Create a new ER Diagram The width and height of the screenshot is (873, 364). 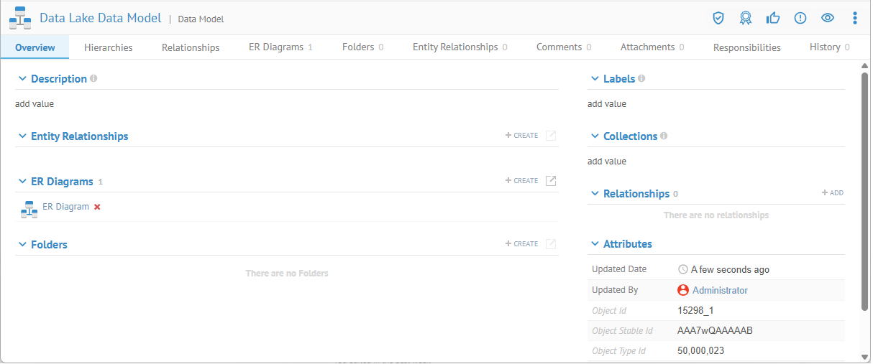[522, 181]
